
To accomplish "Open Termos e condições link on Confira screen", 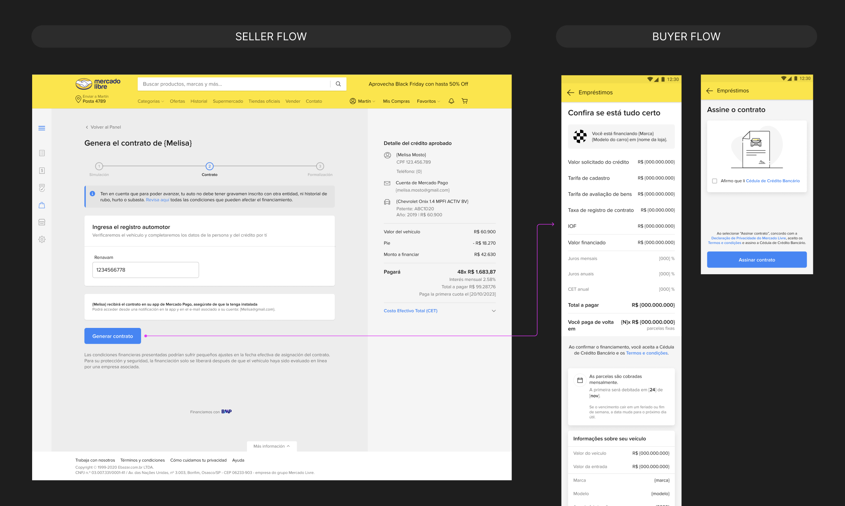I will pos(647,353).
